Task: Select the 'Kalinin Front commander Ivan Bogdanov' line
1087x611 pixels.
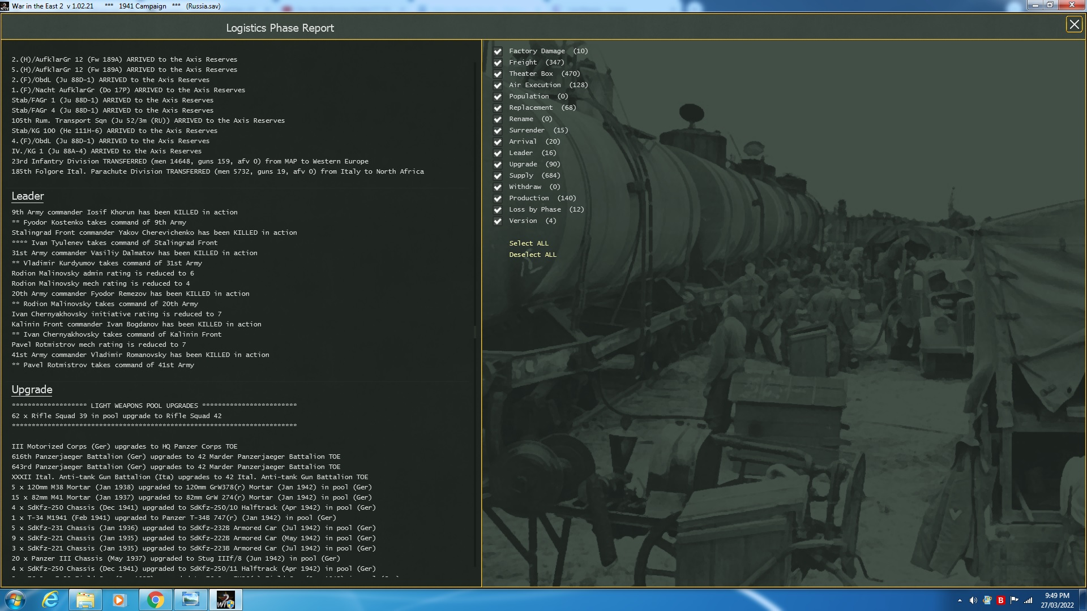Action: coord(136,324)
